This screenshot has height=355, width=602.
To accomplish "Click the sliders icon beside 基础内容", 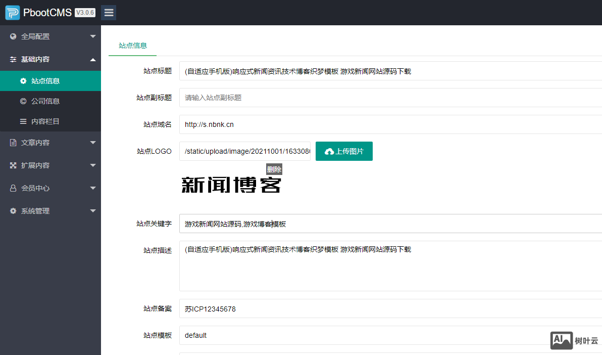I will (13, 59).
